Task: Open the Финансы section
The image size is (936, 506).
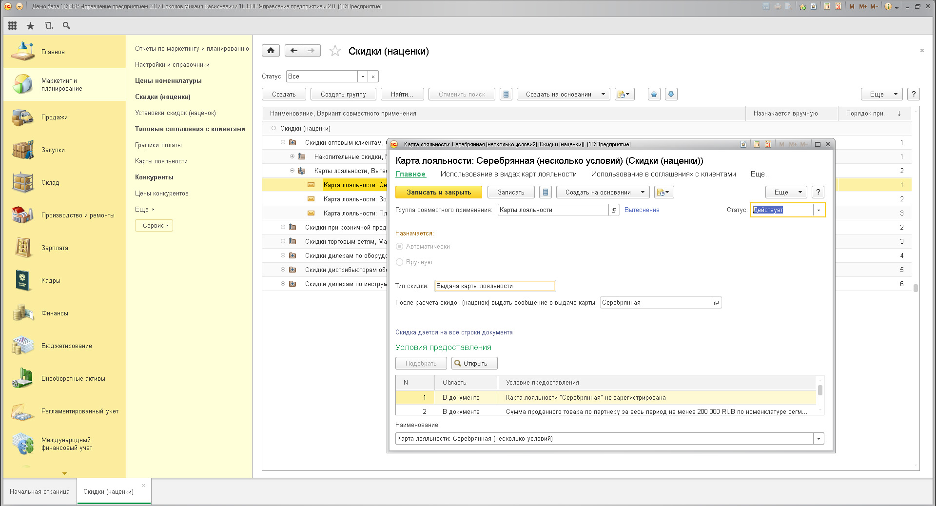Action: tap(64, 313)
